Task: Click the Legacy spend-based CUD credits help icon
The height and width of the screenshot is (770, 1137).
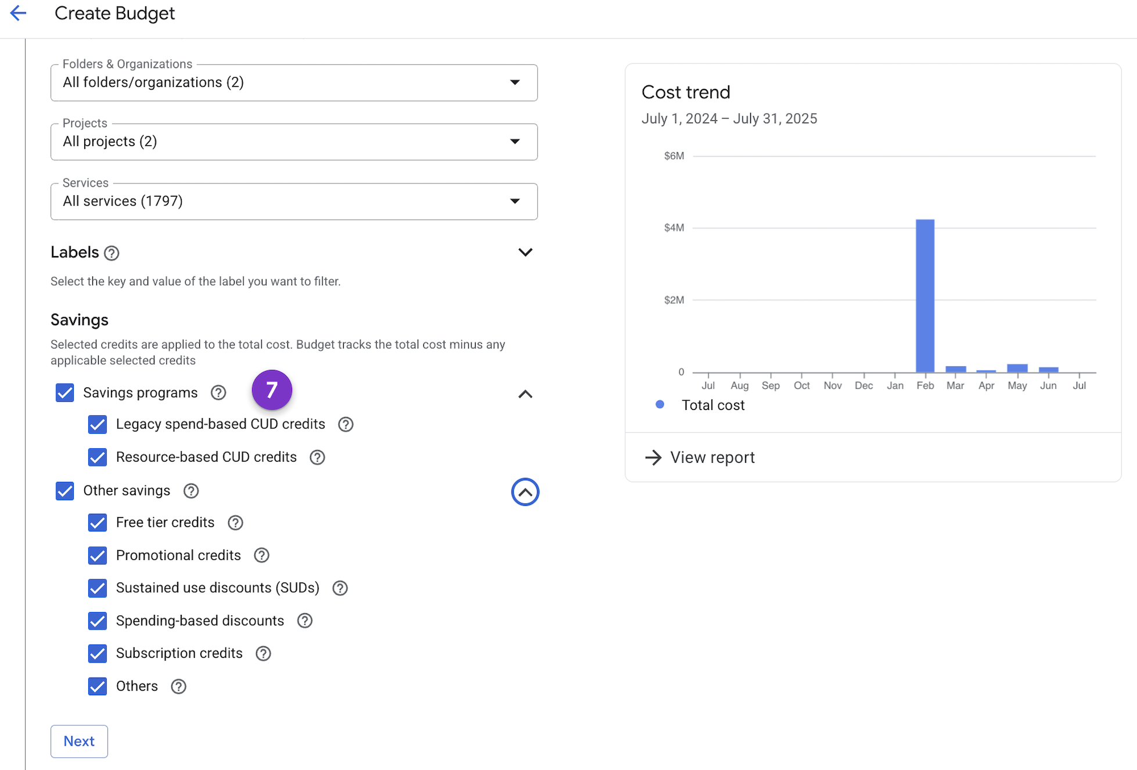Action: pyautogui.click(x=345, y=424)
